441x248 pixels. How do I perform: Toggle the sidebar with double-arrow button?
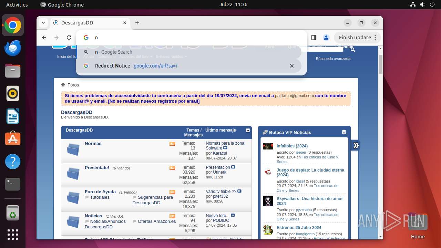pos(356,145)
